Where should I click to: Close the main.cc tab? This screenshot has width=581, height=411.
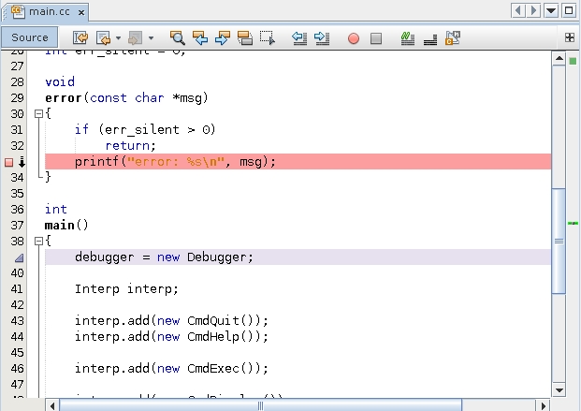[x=81, y=12]
